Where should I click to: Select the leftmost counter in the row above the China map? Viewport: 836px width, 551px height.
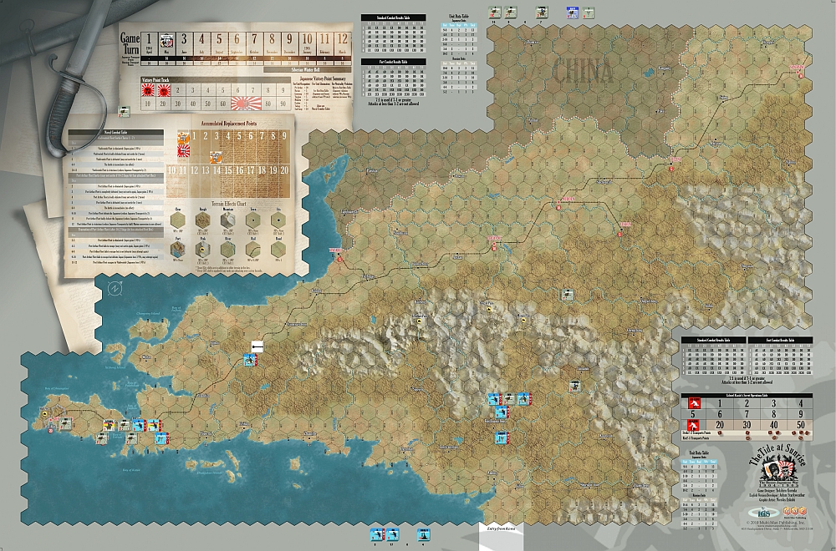494,13
